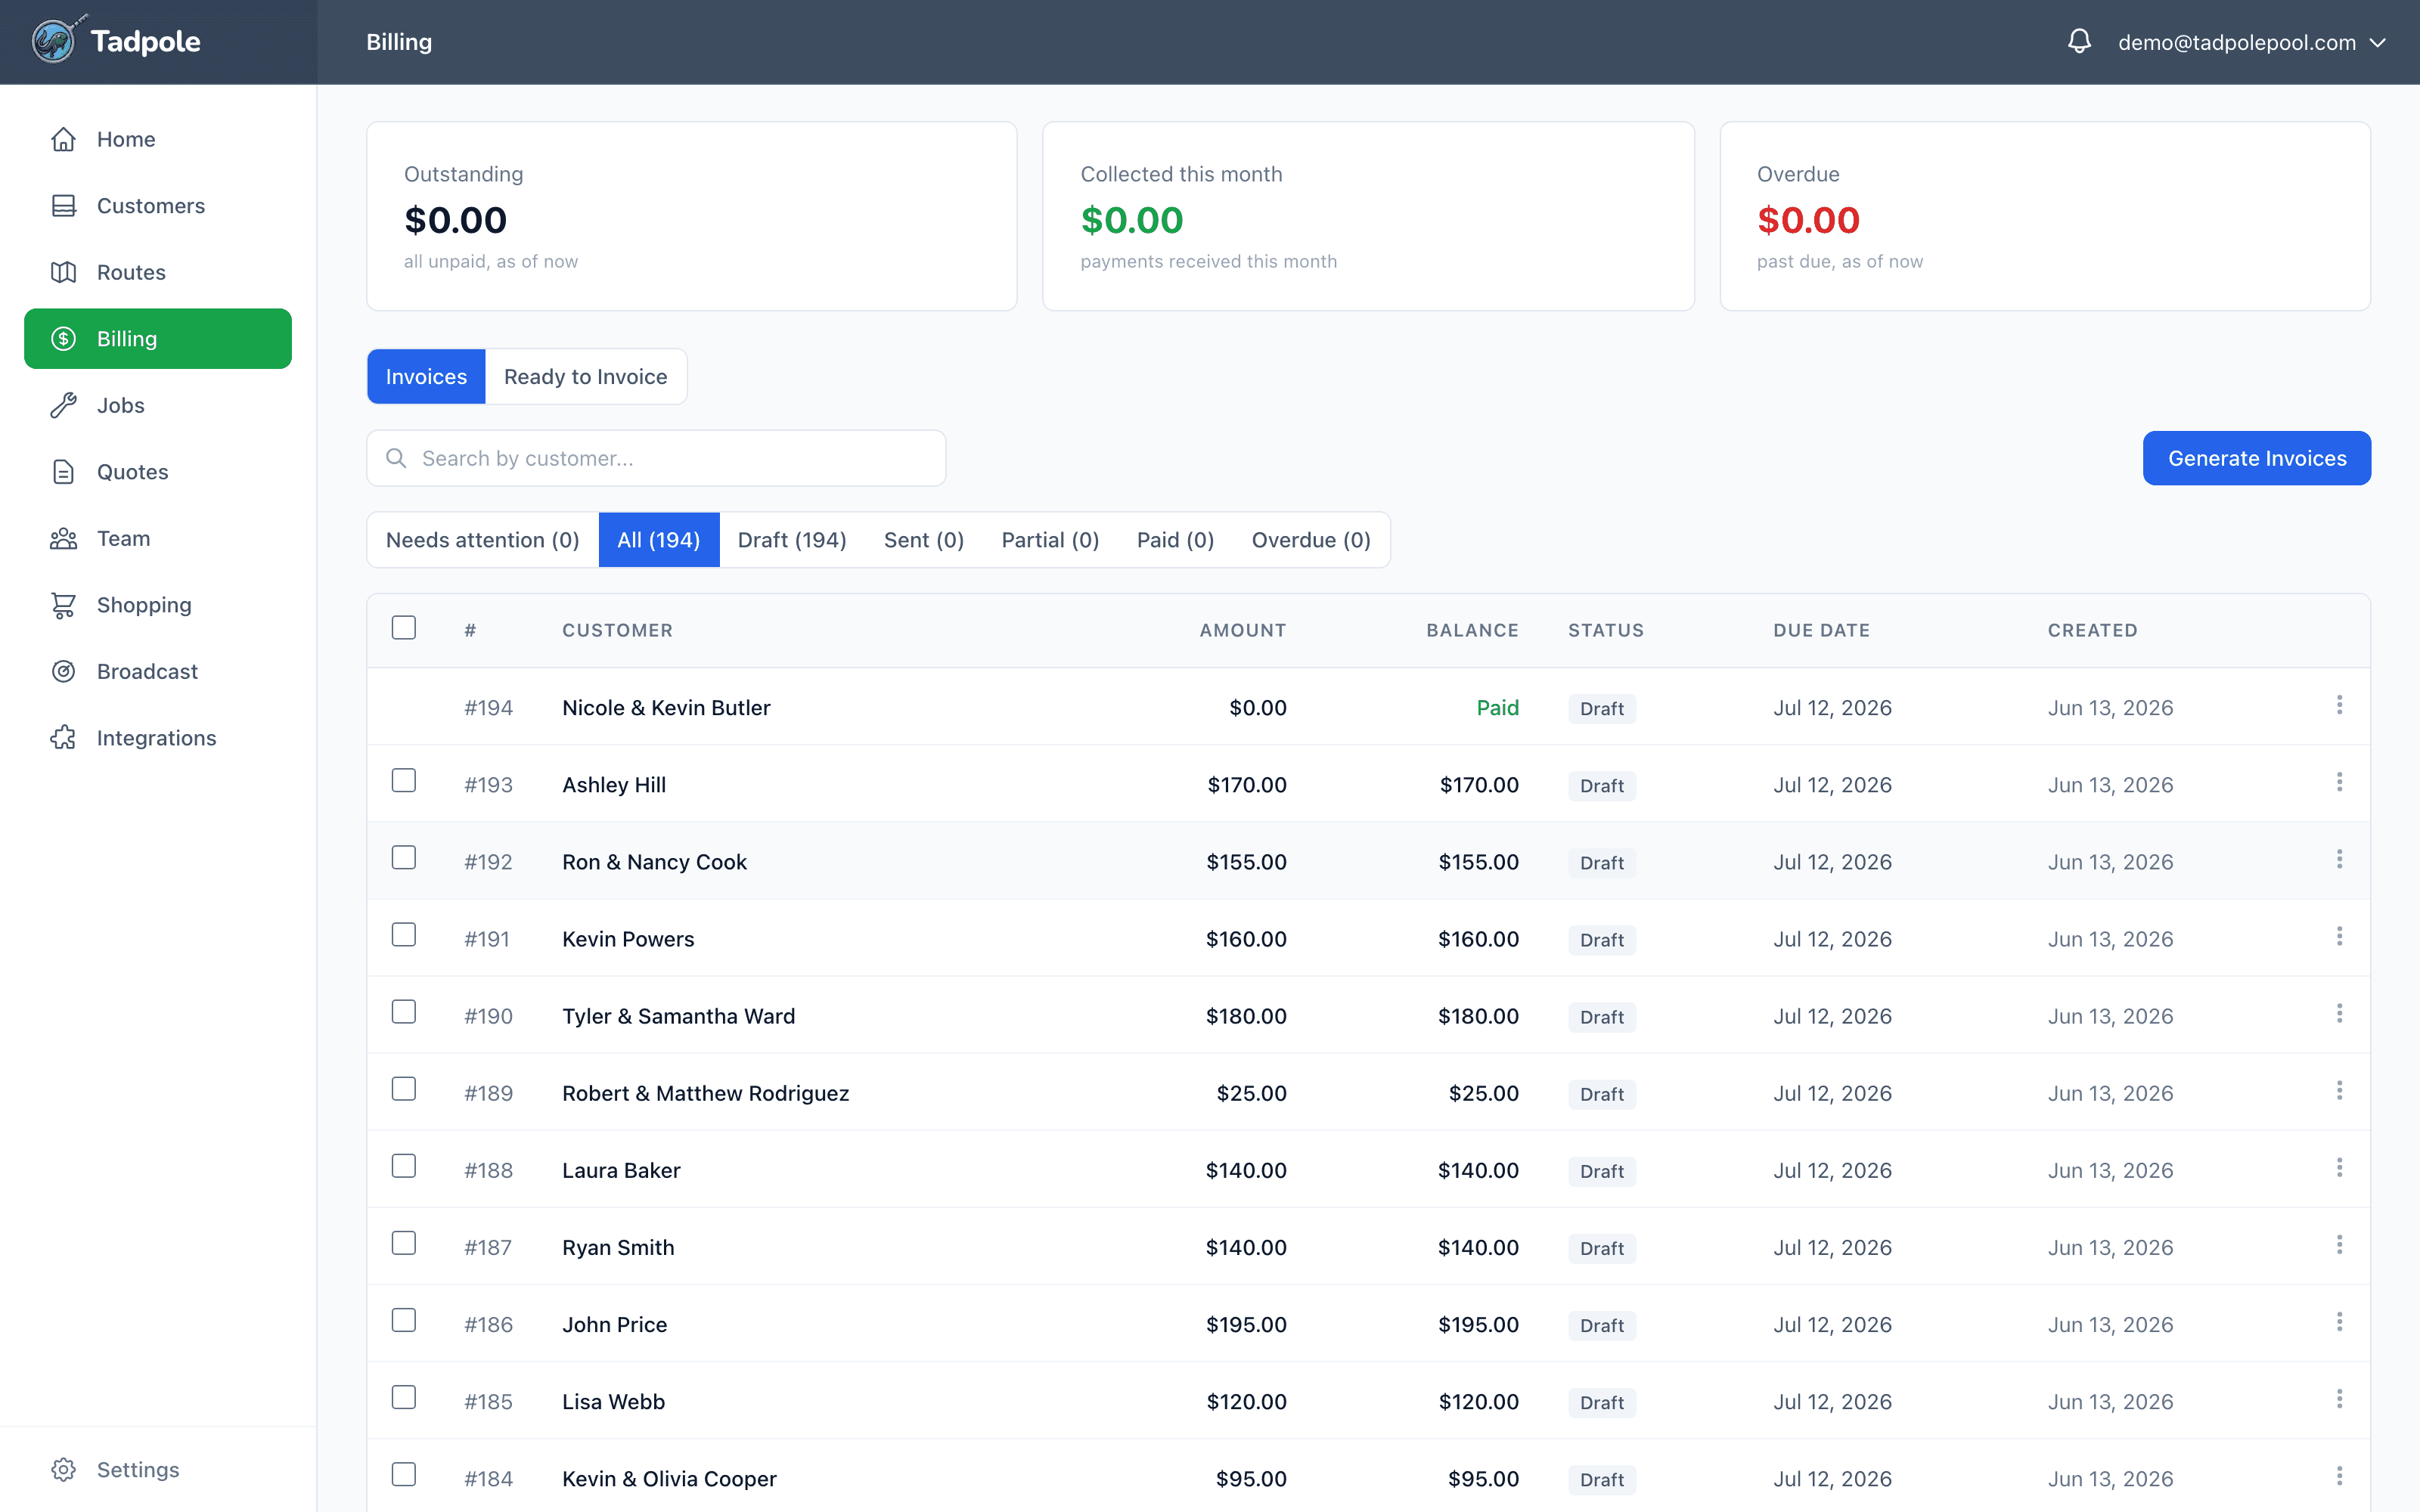Click the Integrations puzzle icon
The height and width of the screenshot is (1512, 2420).
[63, 738]
